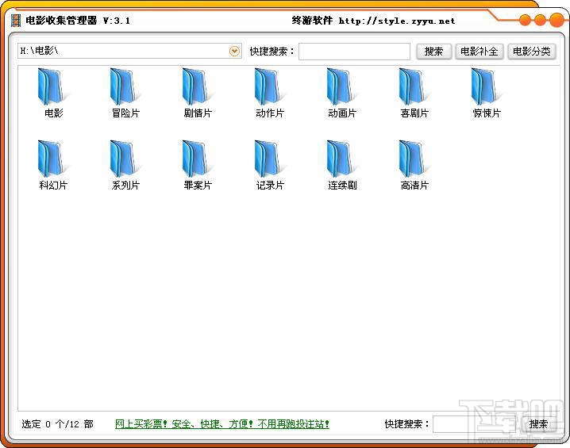570x448 pixels.
Task: Click the 系列片 folder icon
Action: 125,159
